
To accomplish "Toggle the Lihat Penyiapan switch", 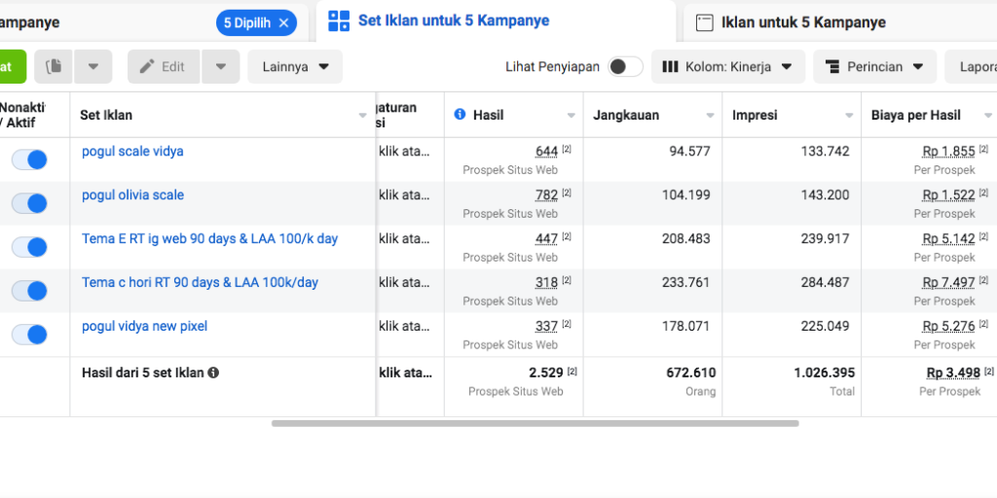I will pos(625,67).
